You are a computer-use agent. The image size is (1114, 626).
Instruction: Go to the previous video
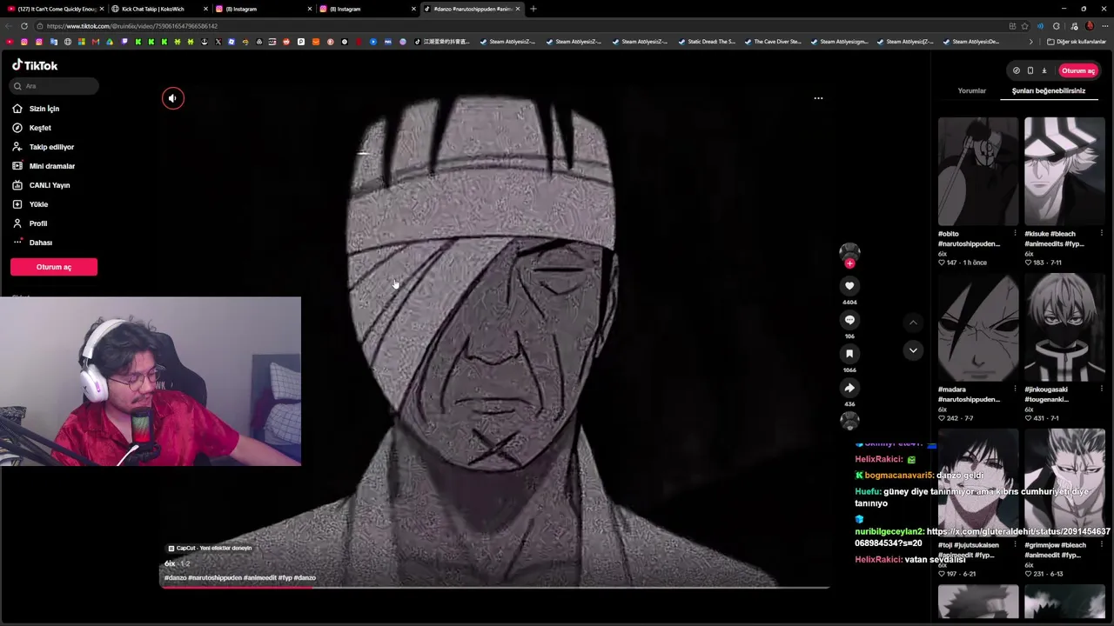click(x=913, y=323)
